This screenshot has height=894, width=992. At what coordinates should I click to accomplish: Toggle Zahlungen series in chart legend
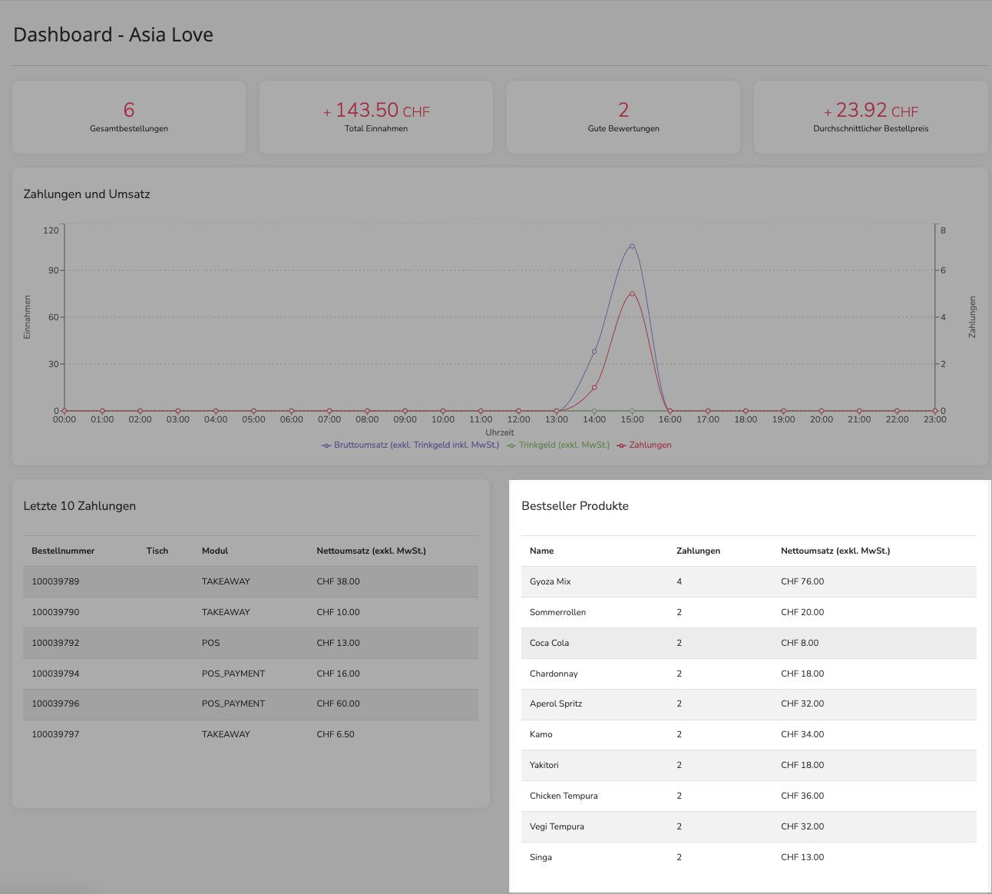(644, 445)
